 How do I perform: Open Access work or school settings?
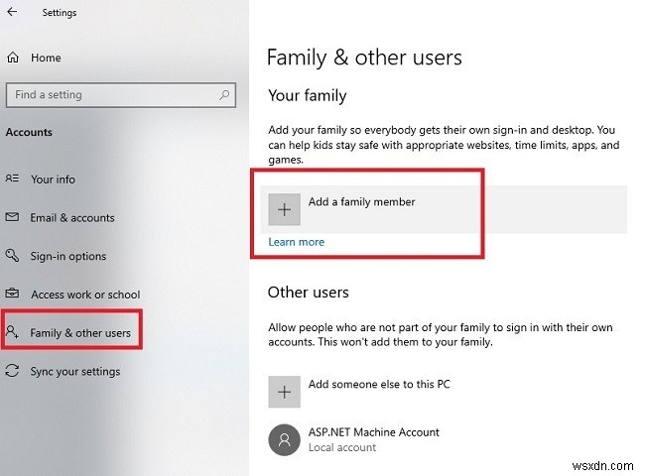click(x=85, y=295)
